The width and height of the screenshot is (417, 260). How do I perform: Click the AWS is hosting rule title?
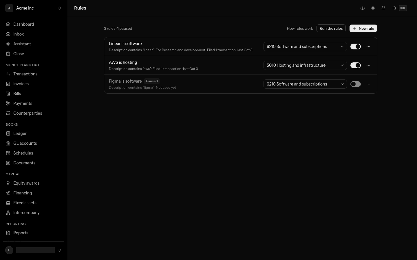(x=123, y=62)
